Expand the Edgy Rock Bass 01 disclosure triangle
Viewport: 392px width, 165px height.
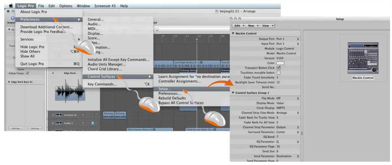pyautogui.click(x=9, y=82)
